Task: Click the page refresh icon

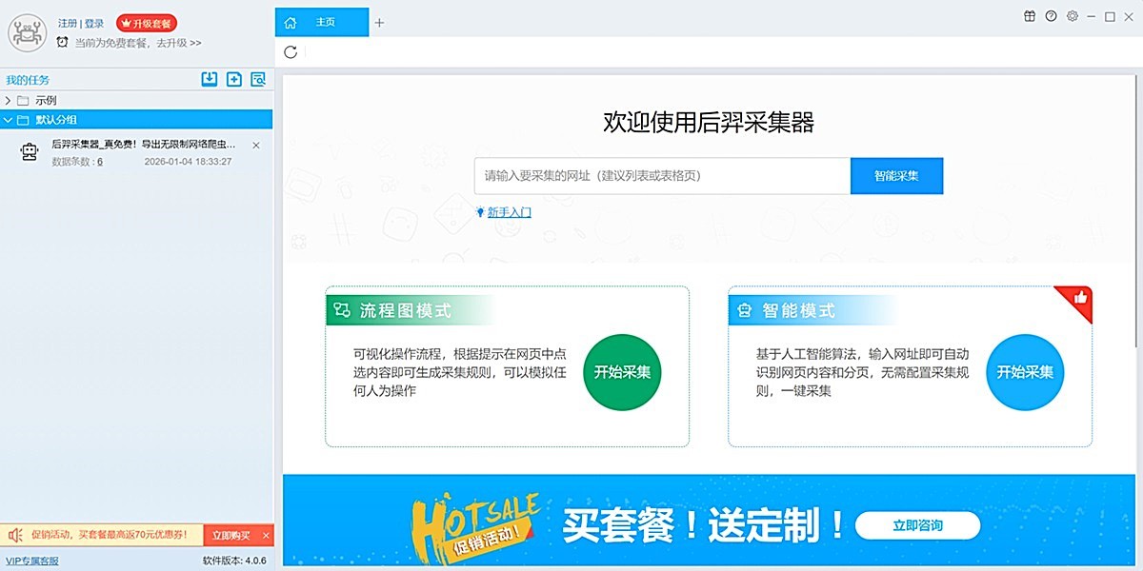Action: (291, 52)
